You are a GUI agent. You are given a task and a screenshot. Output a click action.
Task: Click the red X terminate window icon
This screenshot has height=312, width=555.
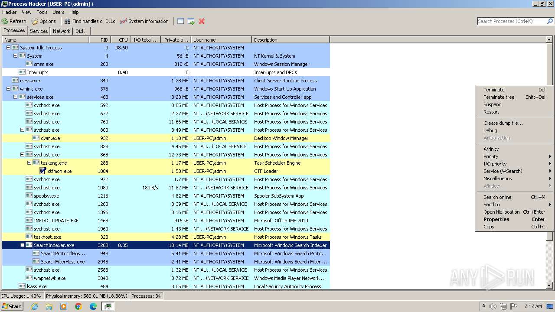coord(202,21)
